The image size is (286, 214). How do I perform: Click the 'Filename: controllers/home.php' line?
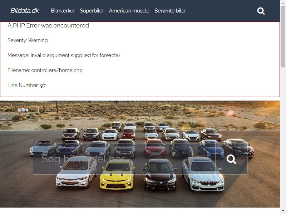45,70
